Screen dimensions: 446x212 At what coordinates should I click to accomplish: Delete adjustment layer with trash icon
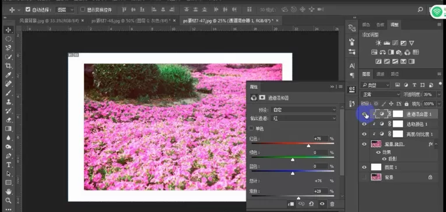[x=332, y=204]
